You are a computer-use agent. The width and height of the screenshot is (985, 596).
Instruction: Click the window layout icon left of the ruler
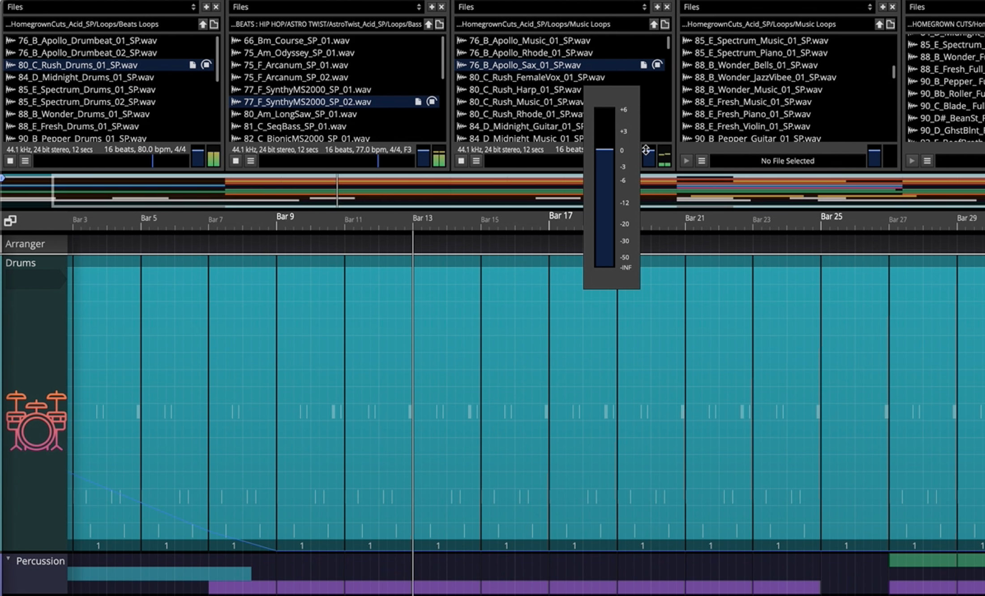[x=10, y=221]
